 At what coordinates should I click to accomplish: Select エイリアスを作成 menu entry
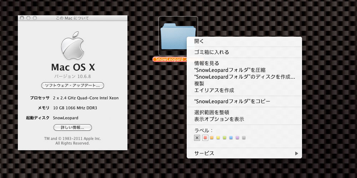coord(244,90)
